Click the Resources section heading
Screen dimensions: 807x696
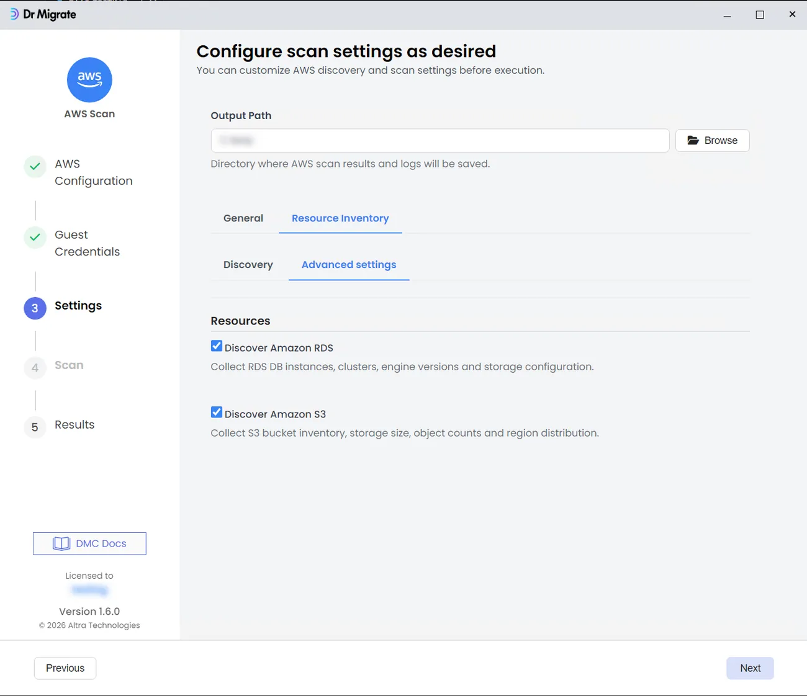(x=240, y=321)
